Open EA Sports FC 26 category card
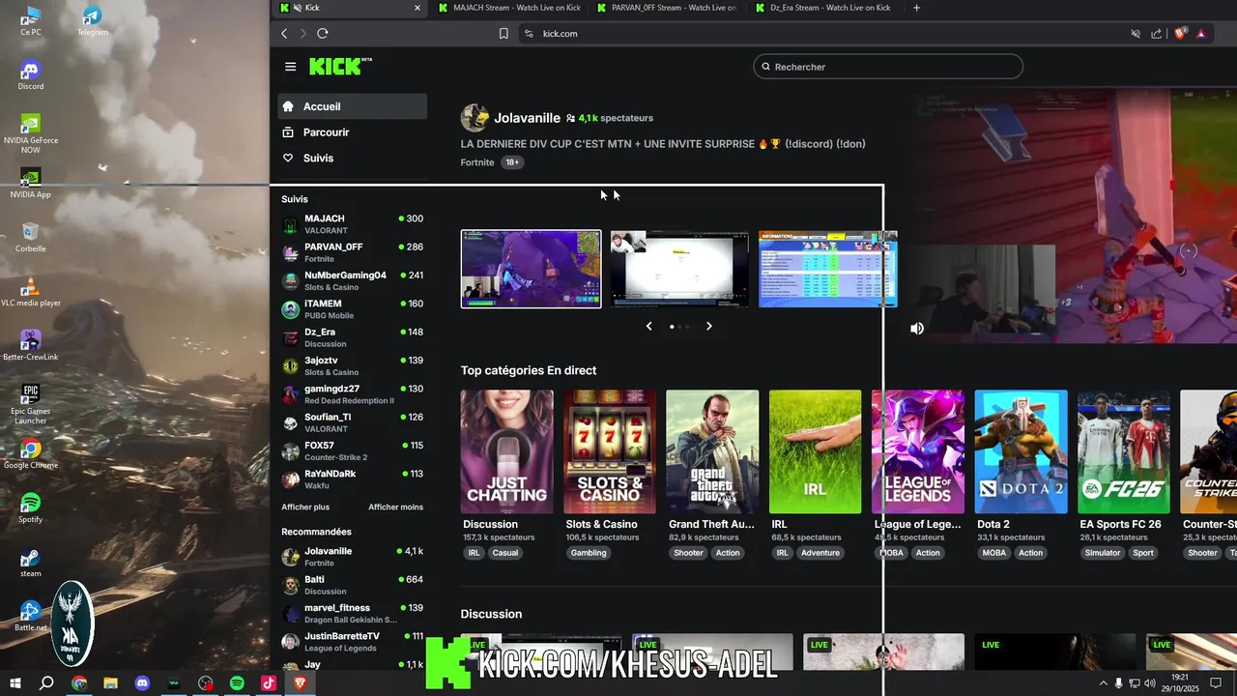 tap(1124, 451)
